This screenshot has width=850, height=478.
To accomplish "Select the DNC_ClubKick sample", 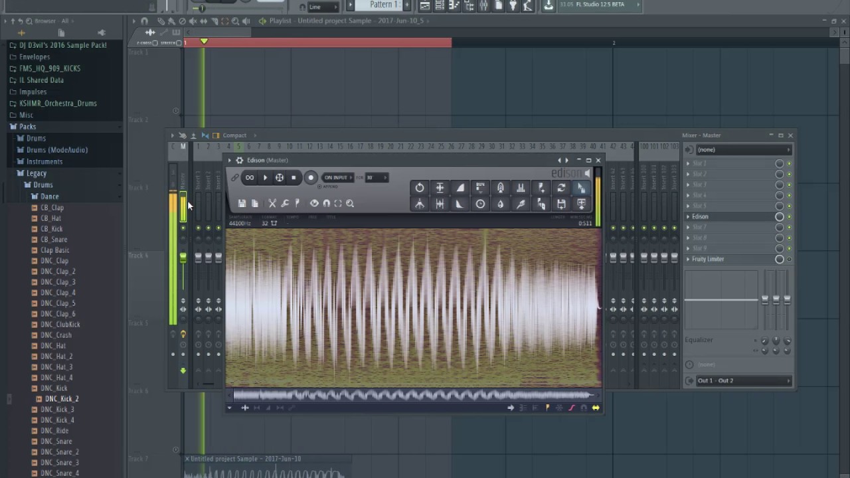I will click(x=60, y=325).
